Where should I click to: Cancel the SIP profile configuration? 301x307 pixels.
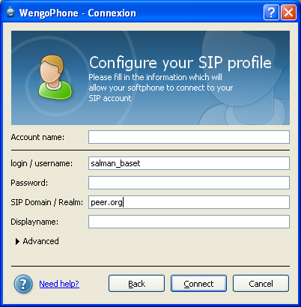[261, 284]
